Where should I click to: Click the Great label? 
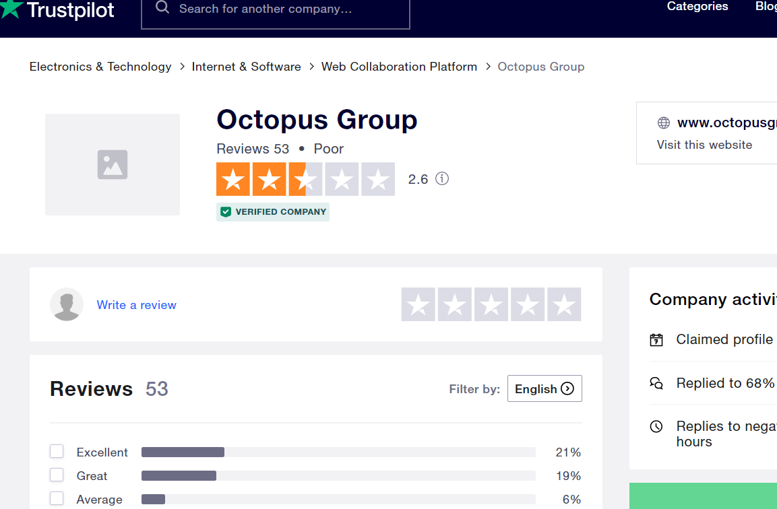[92, 476]
